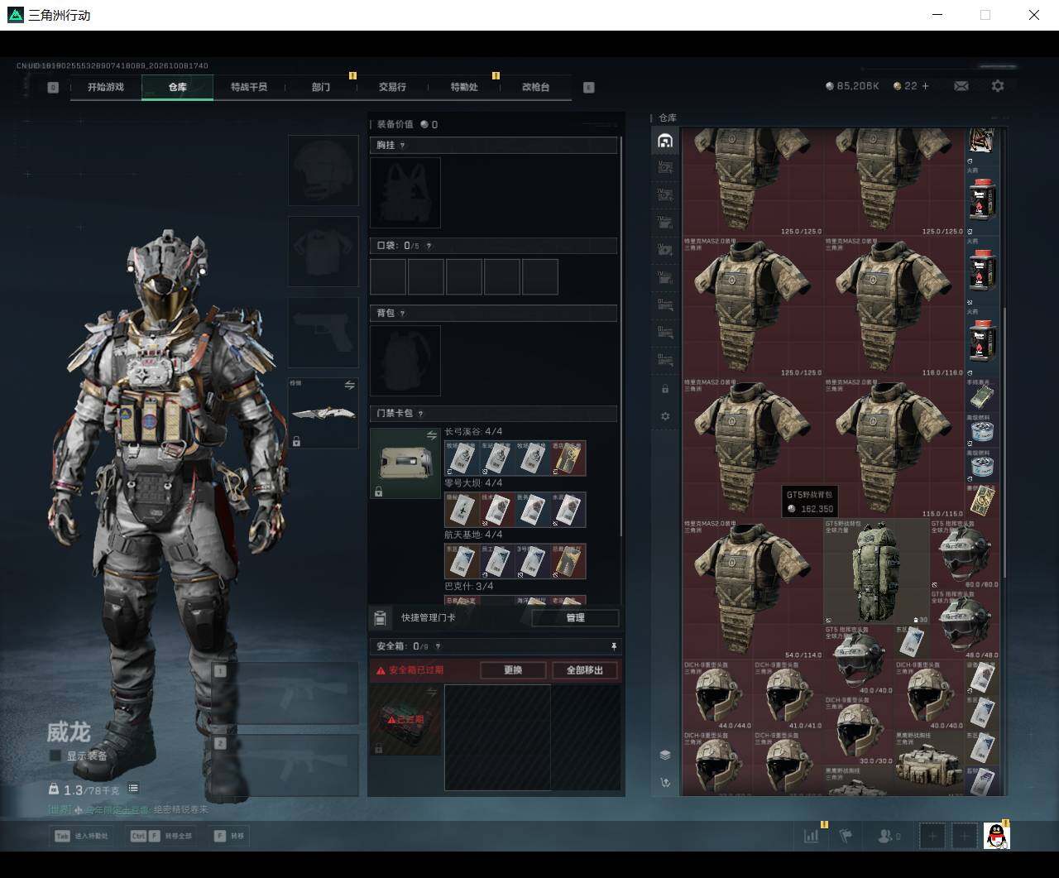Click the flag icon in bottom bar

coord(846,836)
